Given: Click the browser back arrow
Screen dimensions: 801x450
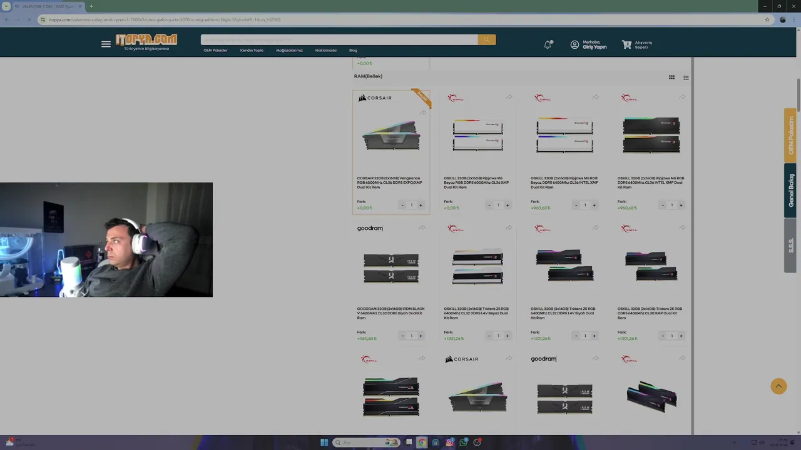Looking at the screenshot, I should [x=7, y=19].
